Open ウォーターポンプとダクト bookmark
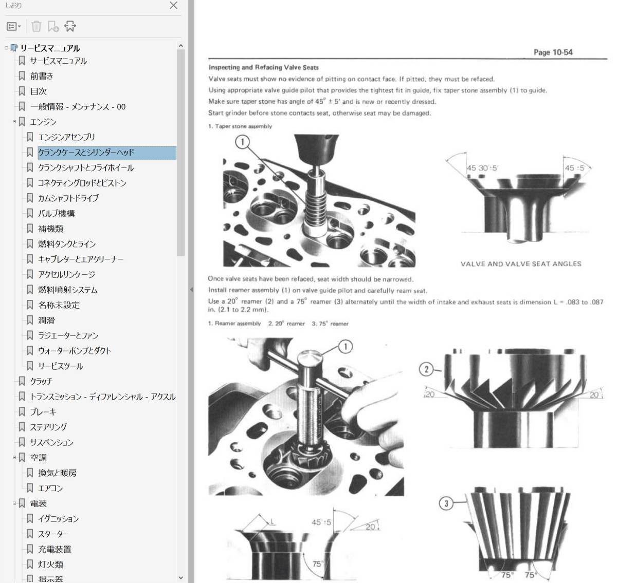Screen dimensions: 617x583 click(75, 351)
